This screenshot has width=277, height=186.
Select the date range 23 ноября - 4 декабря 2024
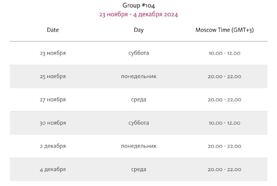(x=139, y=14)
